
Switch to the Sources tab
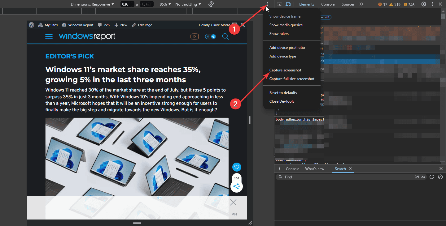point(348,4)
